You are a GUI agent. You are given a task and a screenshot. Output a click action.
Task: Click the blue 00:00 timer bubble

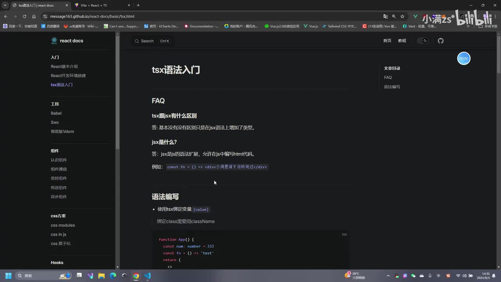464,58
